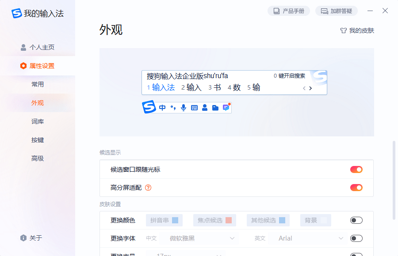Open the virtual keyboard icon

click(x=194, y=107)
